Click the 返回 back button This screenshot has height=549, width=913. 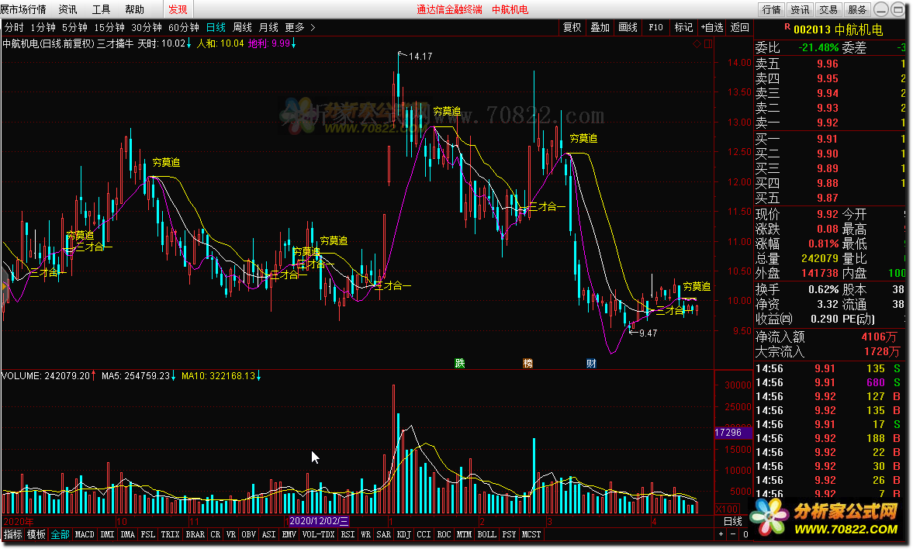(739, 27)
